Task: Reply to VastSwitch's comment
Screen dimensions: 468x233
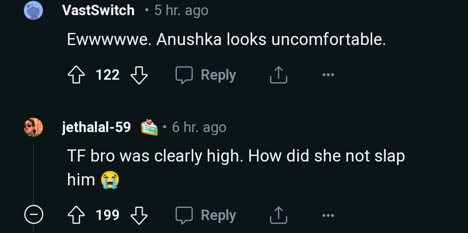Action: (x=206, y=75)
